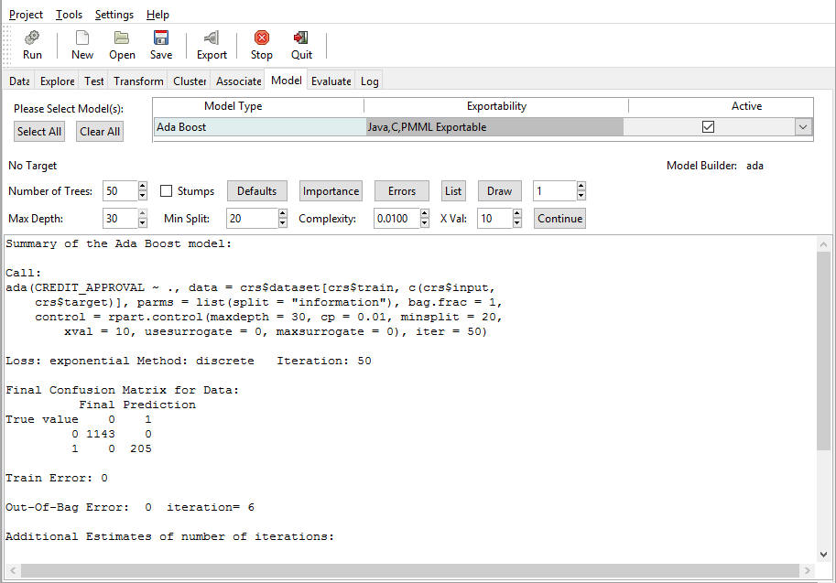Decrease Number of Trees with down arrow
Image resolution: width=836 pixels, height=583 pixels.
(x=142, y=196)
